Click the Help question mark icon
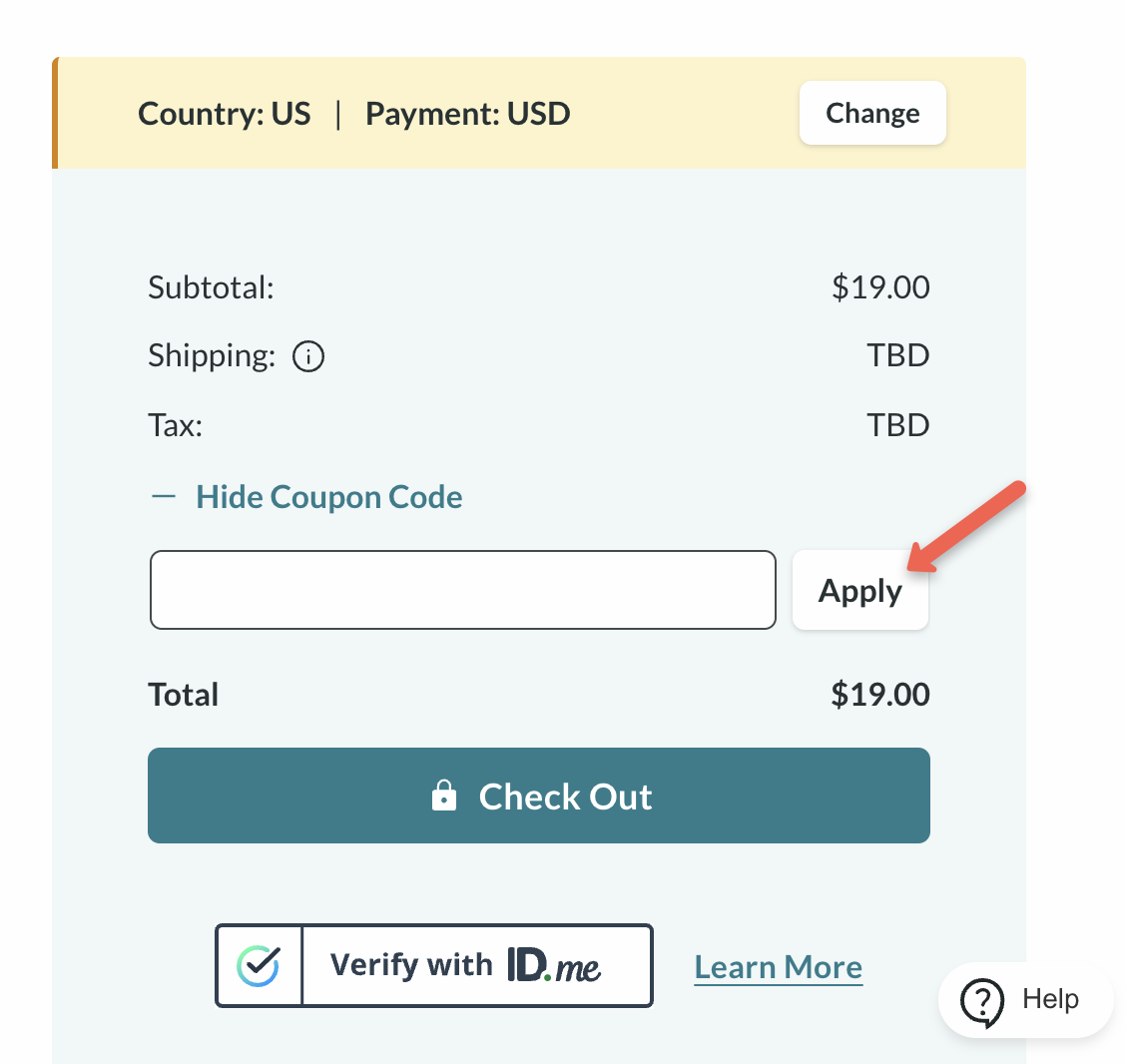 pyautogui.click(x=982, y=1000)
